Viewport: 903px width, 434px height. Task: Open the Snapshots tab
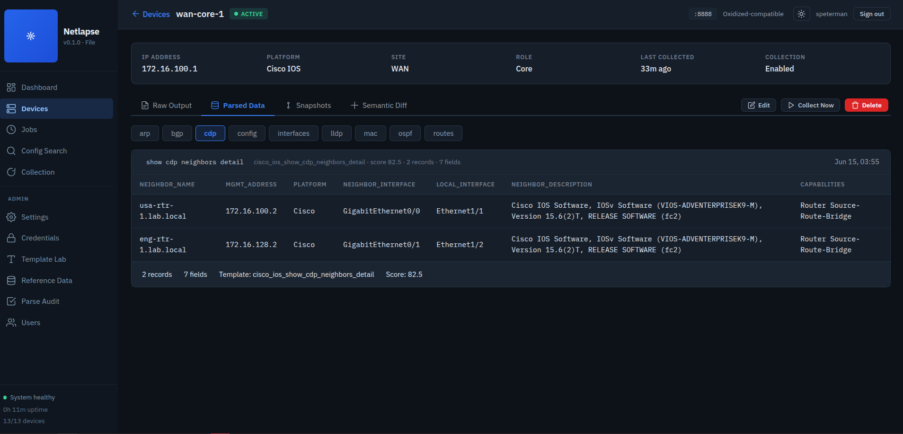(x=308, y=106)
